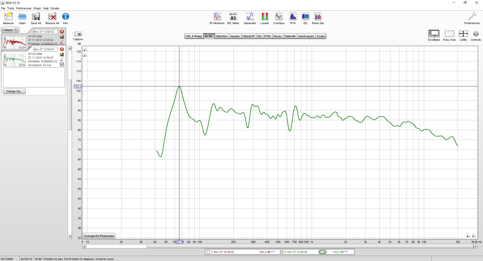Uncheck trace 2: Nov 27 12:59:25 checkbox
This screenshot has width=483, height=261.
pyautogui.click(x=281, y=252)
